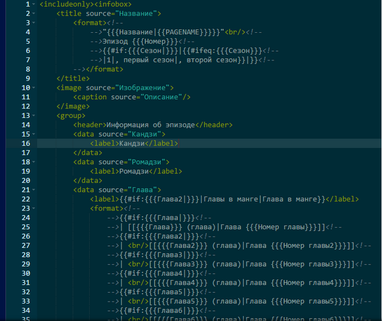Click the "Название" source attribute value

(x=136, y=13)
